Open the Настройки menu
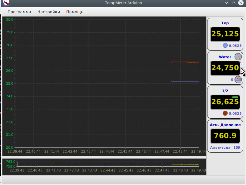The image size is (246, 185). tap(48, 12)
